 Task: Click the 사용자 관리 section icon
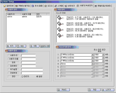tap(6, 10)
